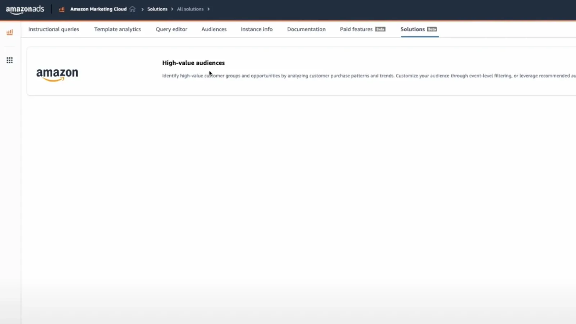The height and width of the screenshot is (324, 576).
Task: Switch to the Instructional queries tab
Action: (x=54, y=29)
